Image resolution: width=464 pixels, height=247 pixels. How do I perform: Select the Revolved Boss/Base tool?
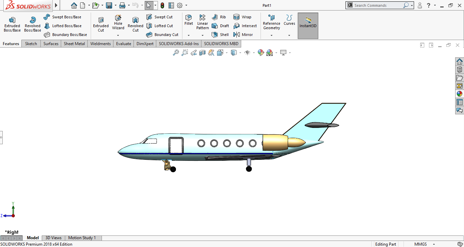(33, 25)
